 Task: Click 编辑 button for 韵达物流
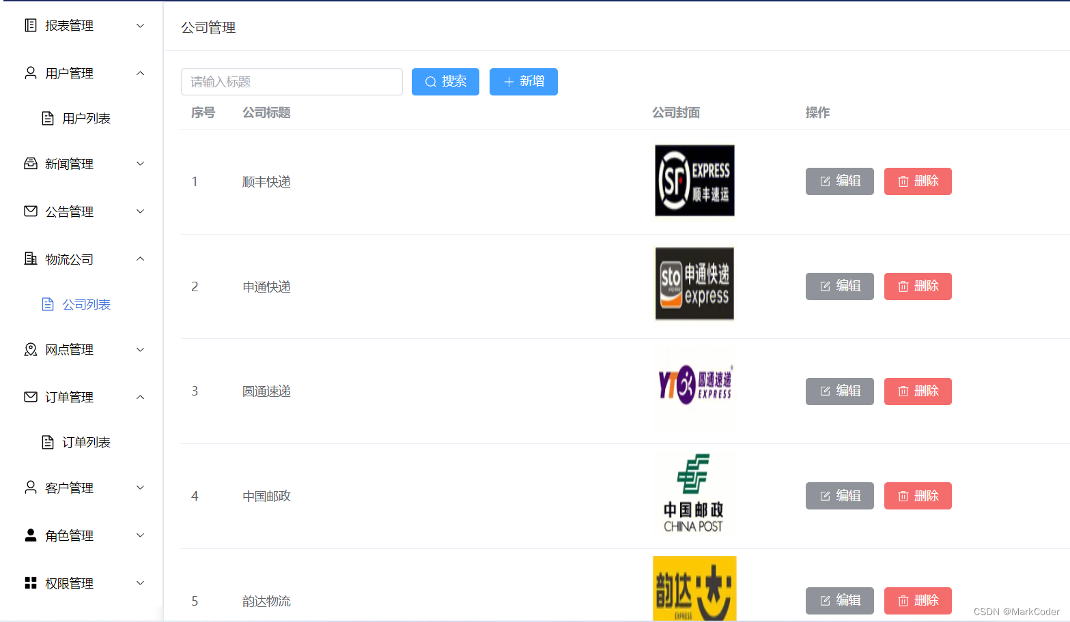pyautogui.click(x=840, y=601)
